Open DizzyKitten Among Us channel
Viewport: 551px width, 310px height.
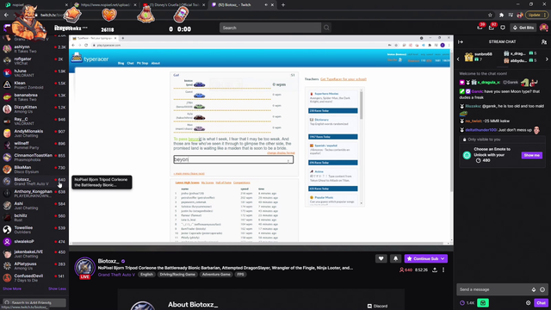(x=34, y=109)
